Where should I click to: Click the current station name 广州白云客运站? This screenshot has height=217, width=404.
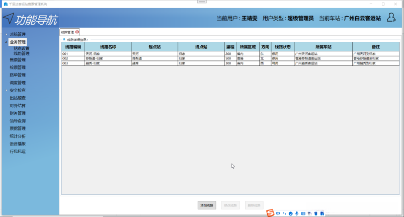(x=362, y=18)
